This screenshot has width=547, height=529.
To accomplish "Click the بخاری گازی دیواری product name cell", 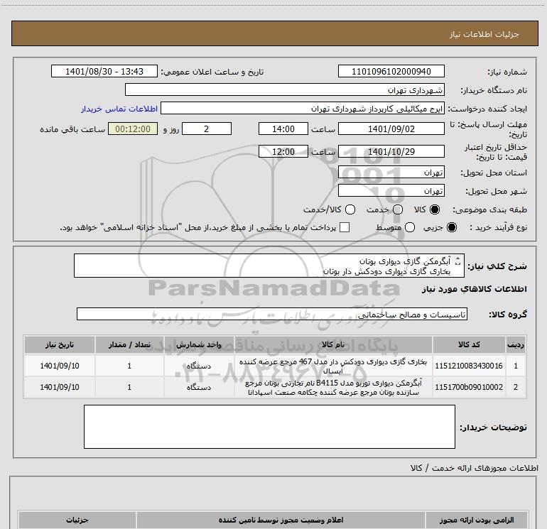I will tap(333, 366).
